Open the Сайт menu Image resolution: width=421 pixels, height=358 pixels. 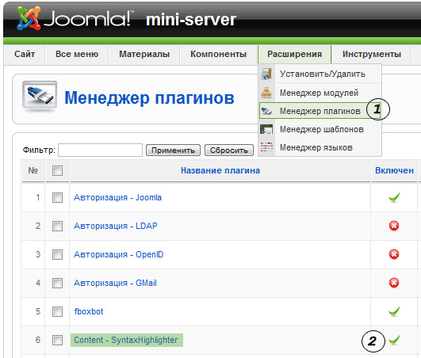[x=25, y=54]
